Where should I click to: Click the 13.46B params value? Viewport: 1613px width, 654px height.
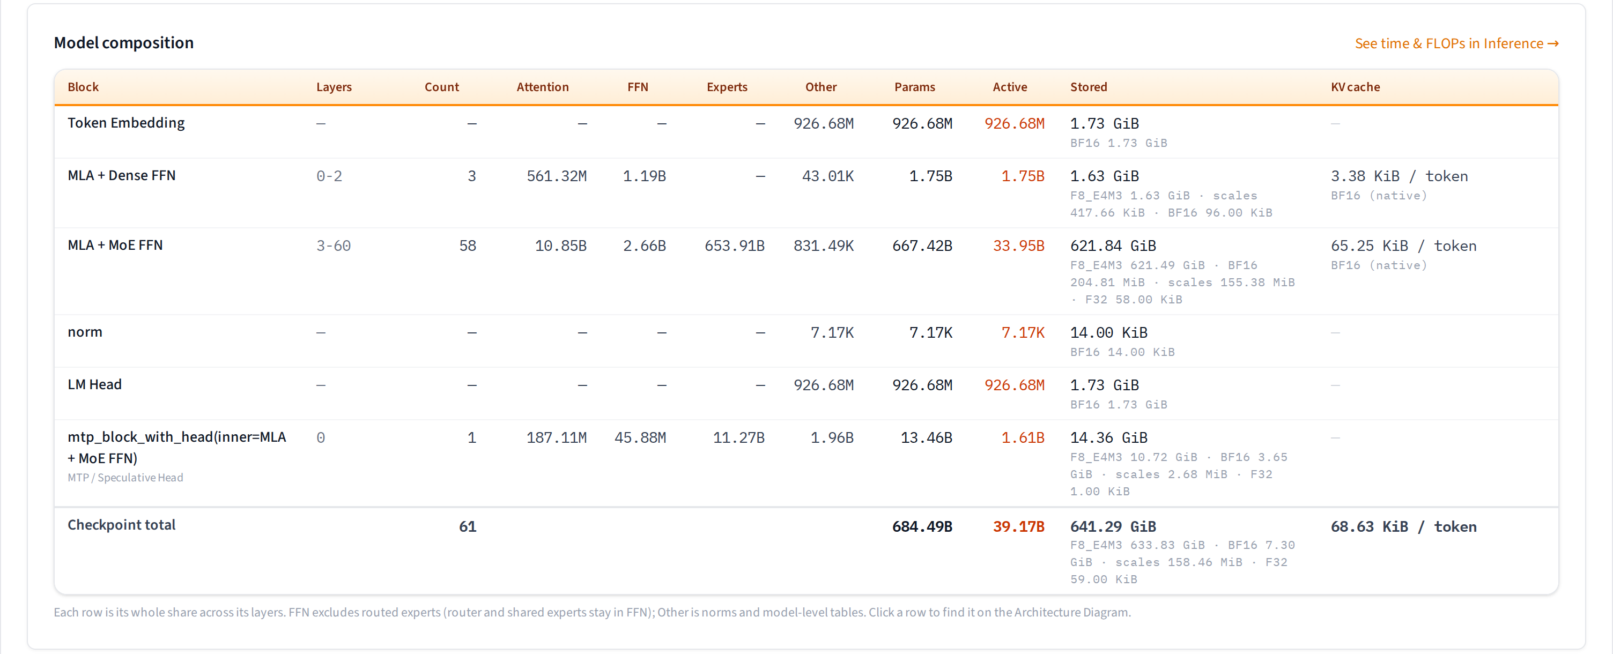(x=926, y=437)
